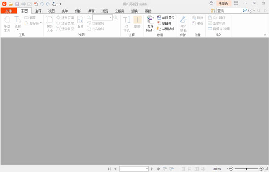269x172 pixels.
Task: Click the 链接 link button
Action: coord(198,17)
